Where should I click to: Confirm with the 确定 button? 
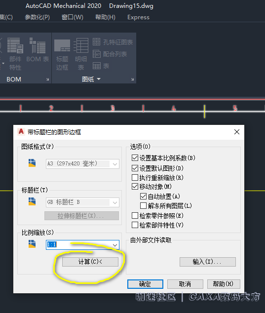click(145, 284)
